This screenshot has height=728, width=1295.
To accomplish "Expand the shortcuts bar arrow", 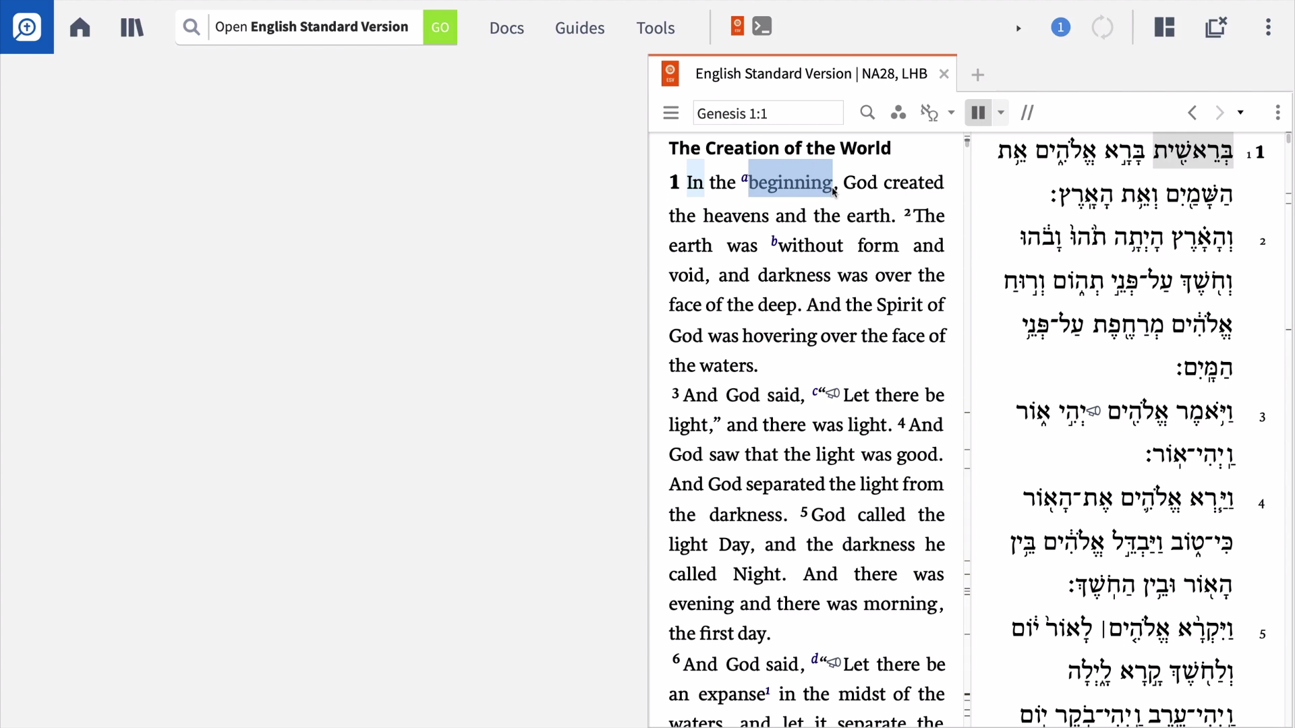I will [1018, 28].
